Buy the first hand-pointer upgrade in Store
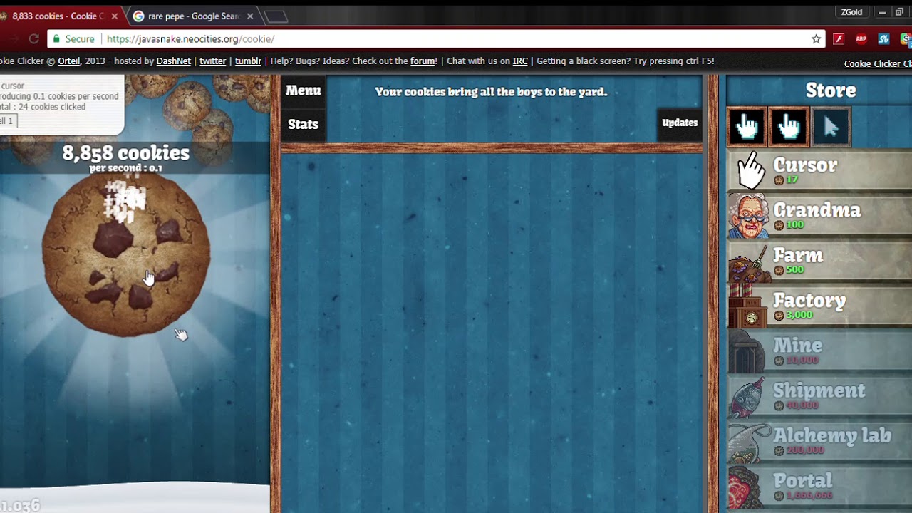This screenshot has height=513, width=912. coord(747,128)
